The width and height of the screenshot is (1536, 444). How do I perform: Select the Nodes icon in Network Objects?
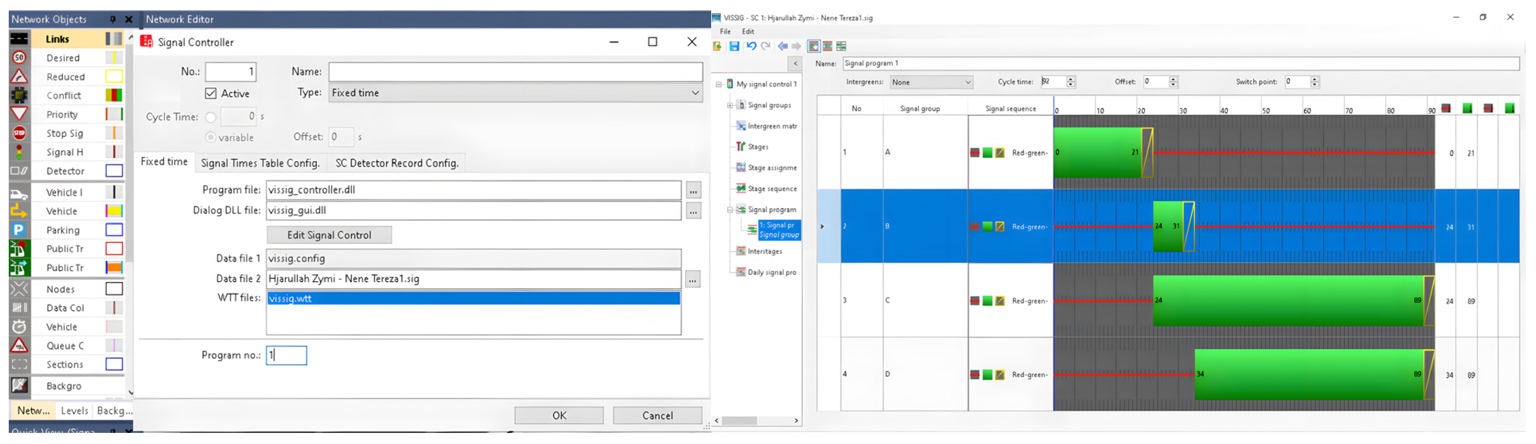click(x=19, y=289)
